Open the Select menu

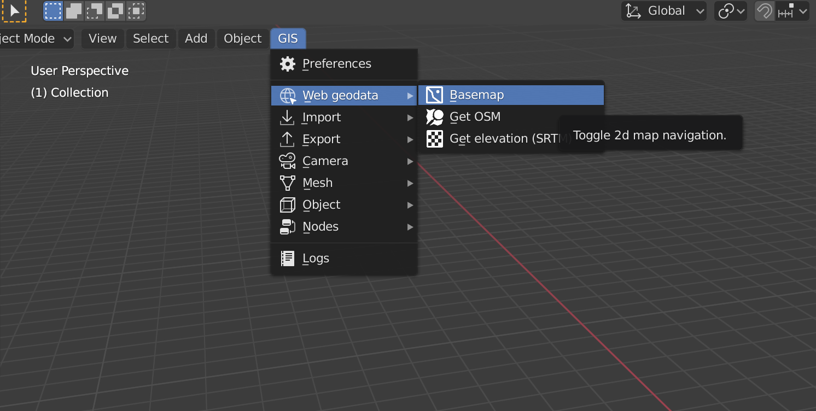click(x=150, y=39)
